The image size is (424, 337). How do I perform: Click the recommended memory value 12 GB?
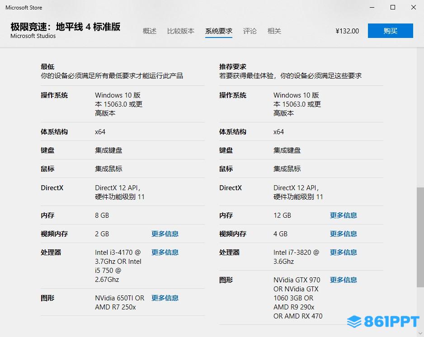click(x=282, y=215)
